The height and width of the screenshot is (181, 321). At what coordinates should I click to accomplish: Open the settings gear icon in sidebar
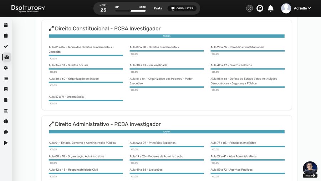pyautogui.click(x=6, y=68)
